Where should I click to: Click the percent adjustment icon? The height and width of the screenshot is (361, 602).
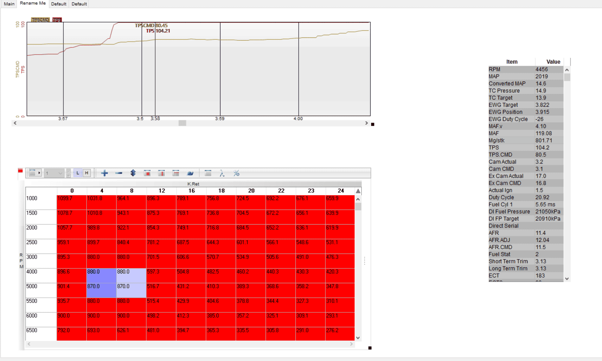[236, 173]
